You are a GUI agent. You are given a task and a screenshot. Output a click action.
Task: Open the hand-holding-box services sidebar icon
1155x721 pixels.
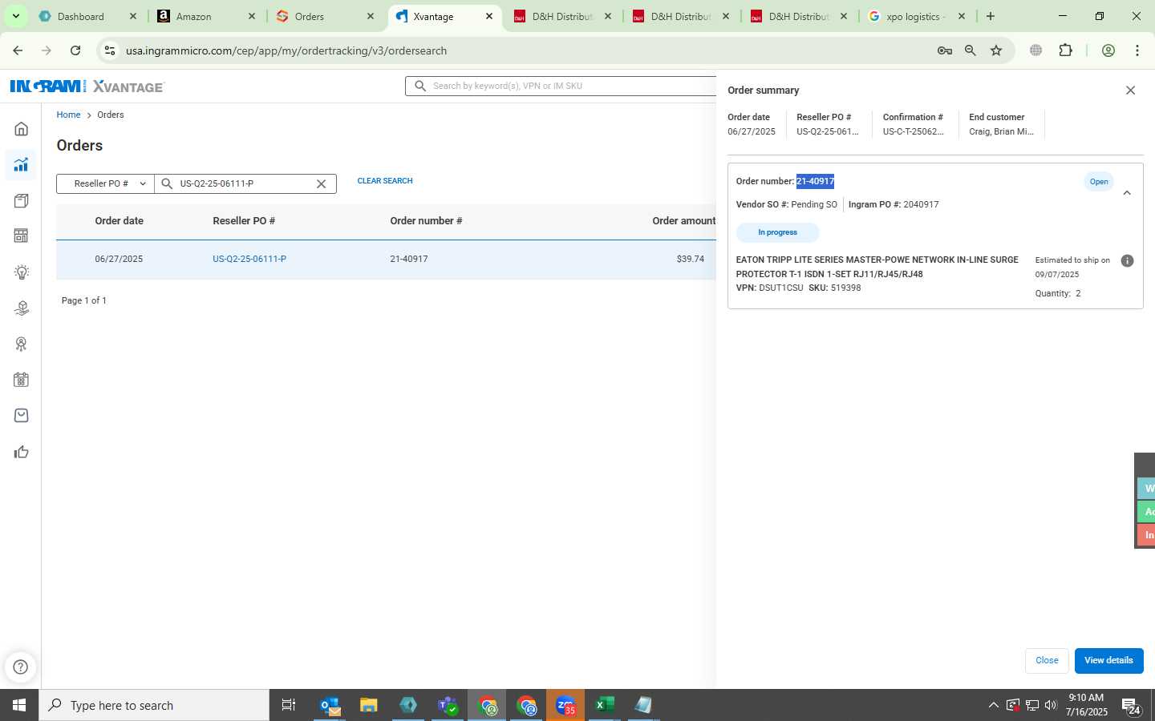[22, 308]
